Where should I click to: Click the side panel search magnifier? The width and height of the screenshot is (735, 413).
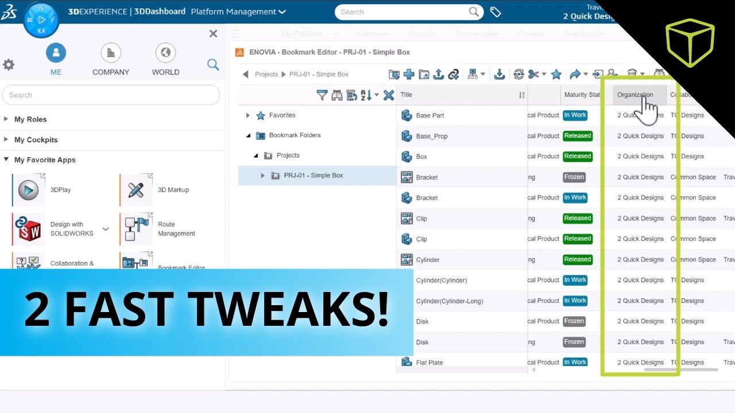click(213, 65)
